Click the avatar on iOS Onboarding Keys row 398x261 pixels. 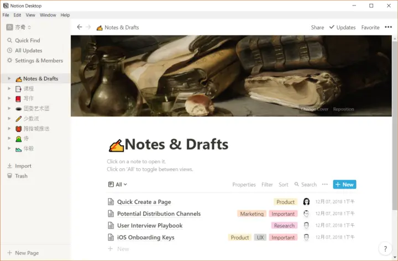click(x=306, y=237)
